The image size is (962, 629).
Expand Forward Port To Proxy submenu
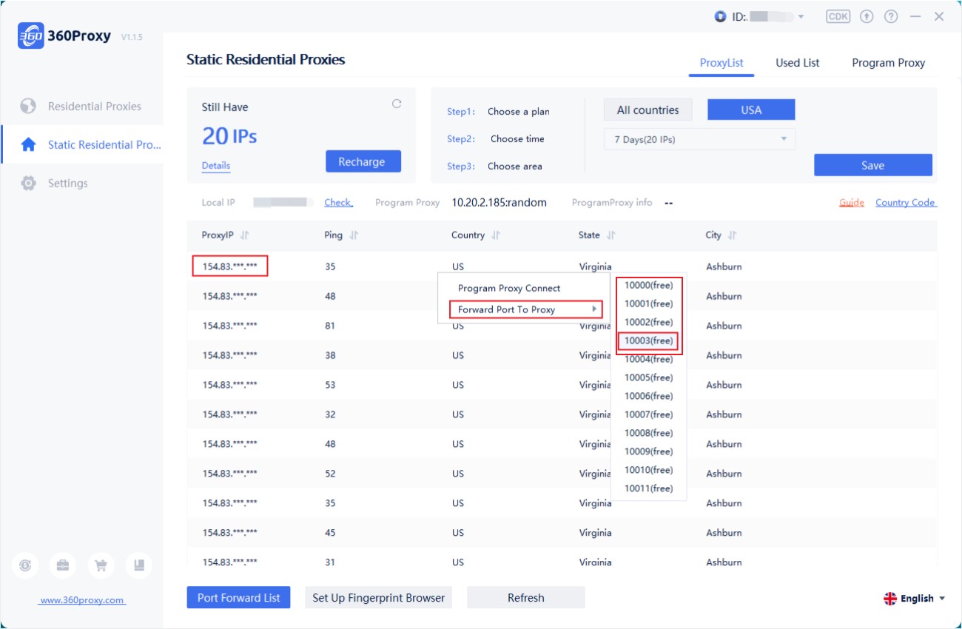click(x=526, y=309)
